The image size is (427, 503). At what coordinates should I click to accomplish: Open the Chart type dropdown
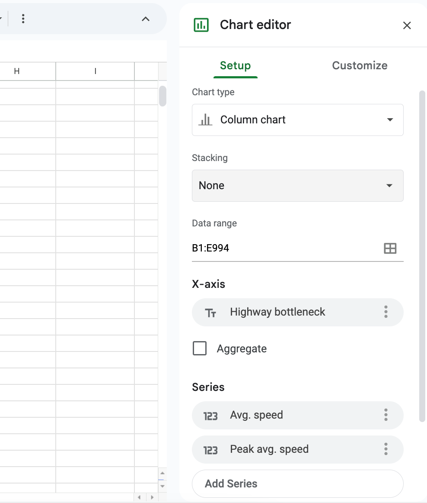pos(297,120)
